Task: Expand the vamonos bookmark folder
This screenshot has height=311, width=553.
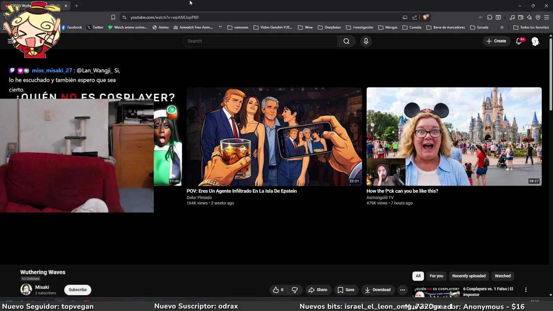Action: coord(238,27)
